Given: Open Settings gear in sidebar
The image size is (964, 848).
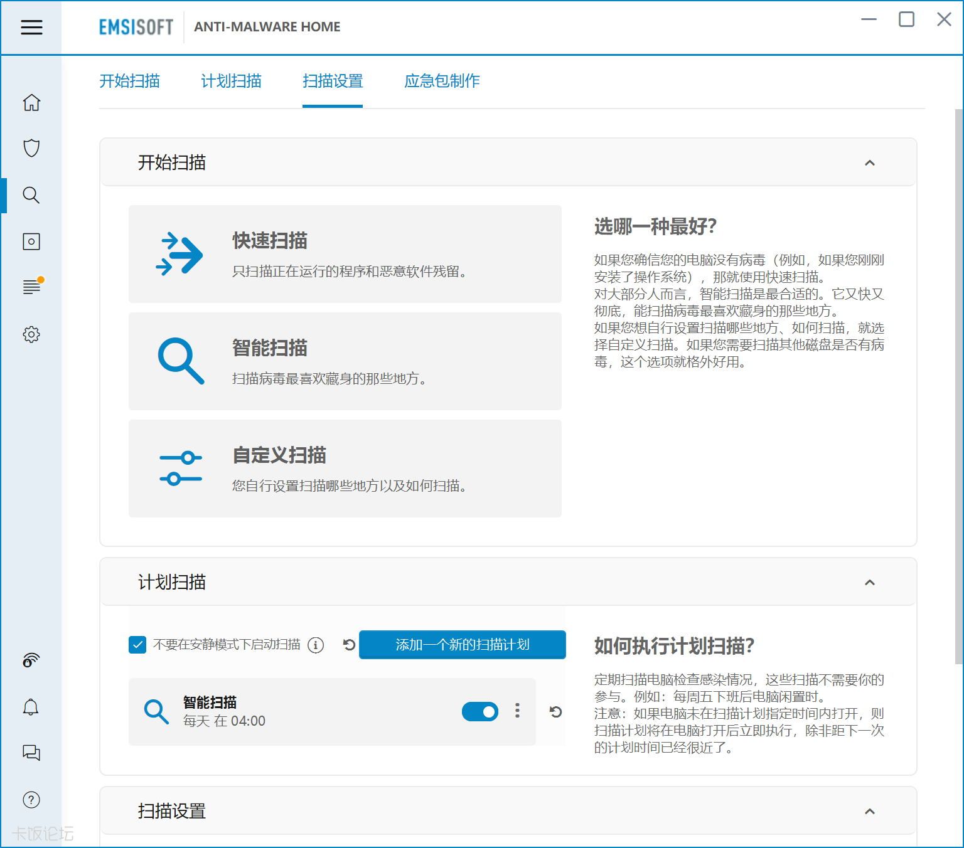Looking at the screenshot, I should (31, 334).
